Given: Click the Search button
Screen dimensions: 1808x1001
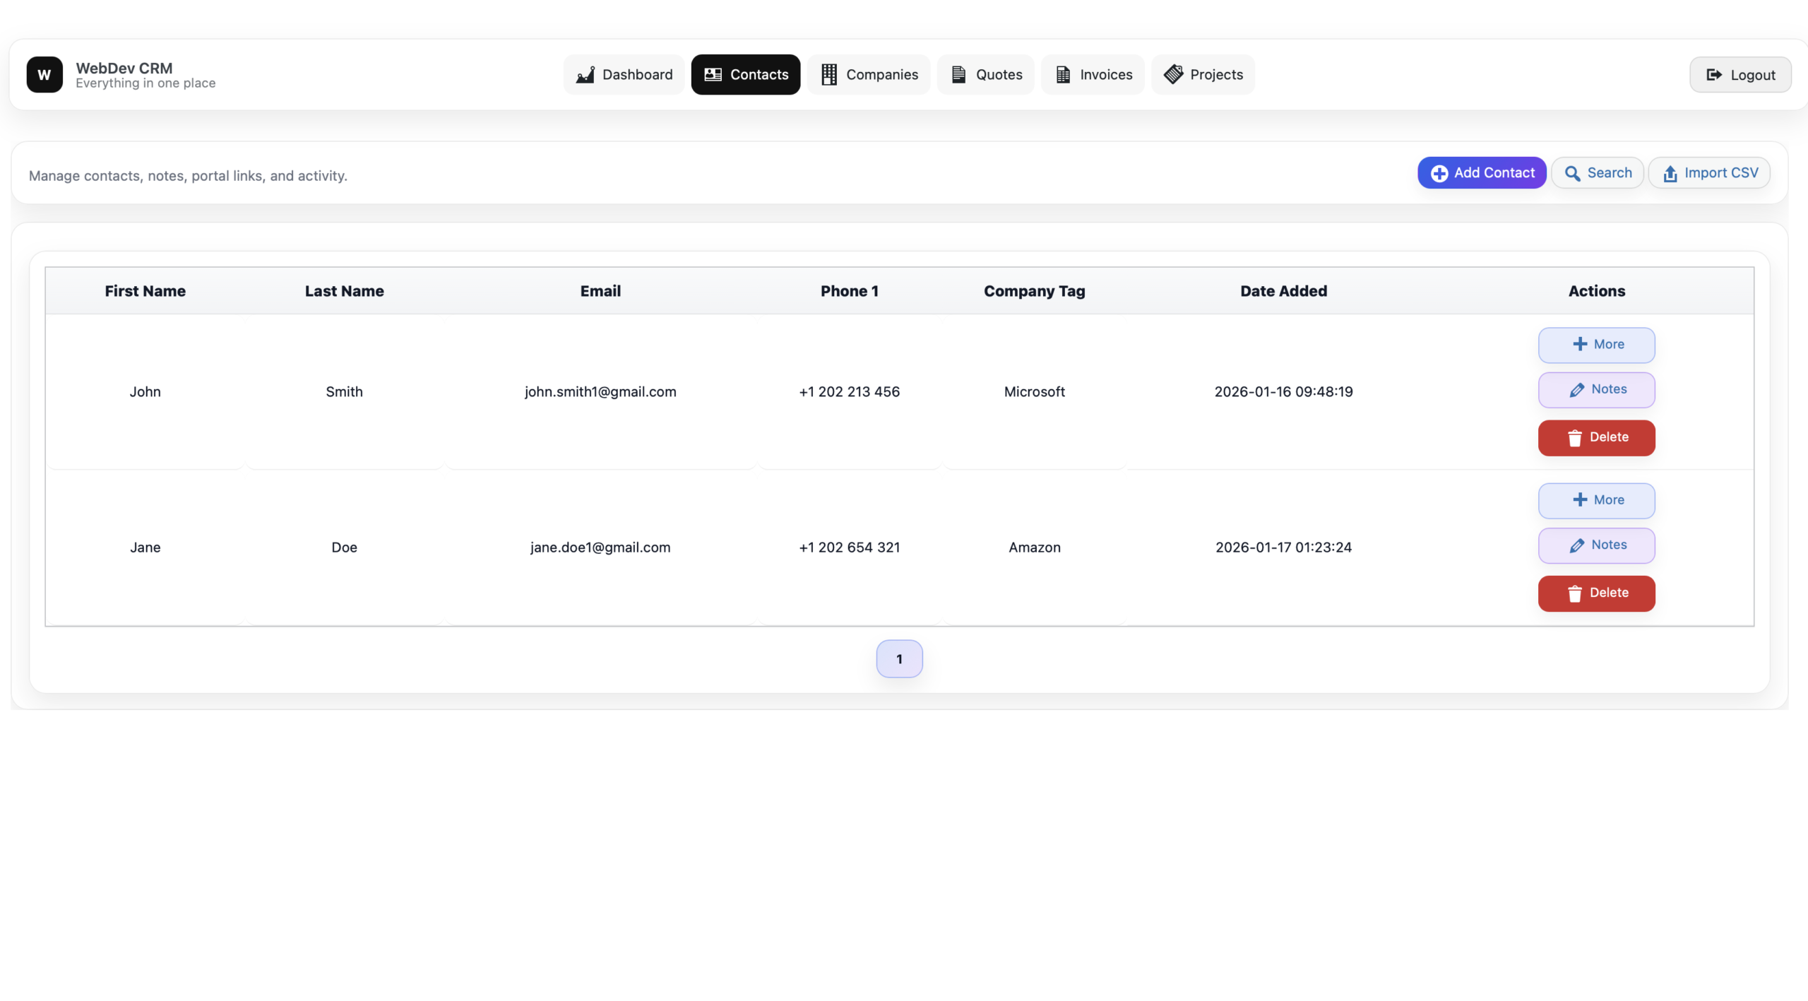Looking at the screenshot, I should (1598, 172).
